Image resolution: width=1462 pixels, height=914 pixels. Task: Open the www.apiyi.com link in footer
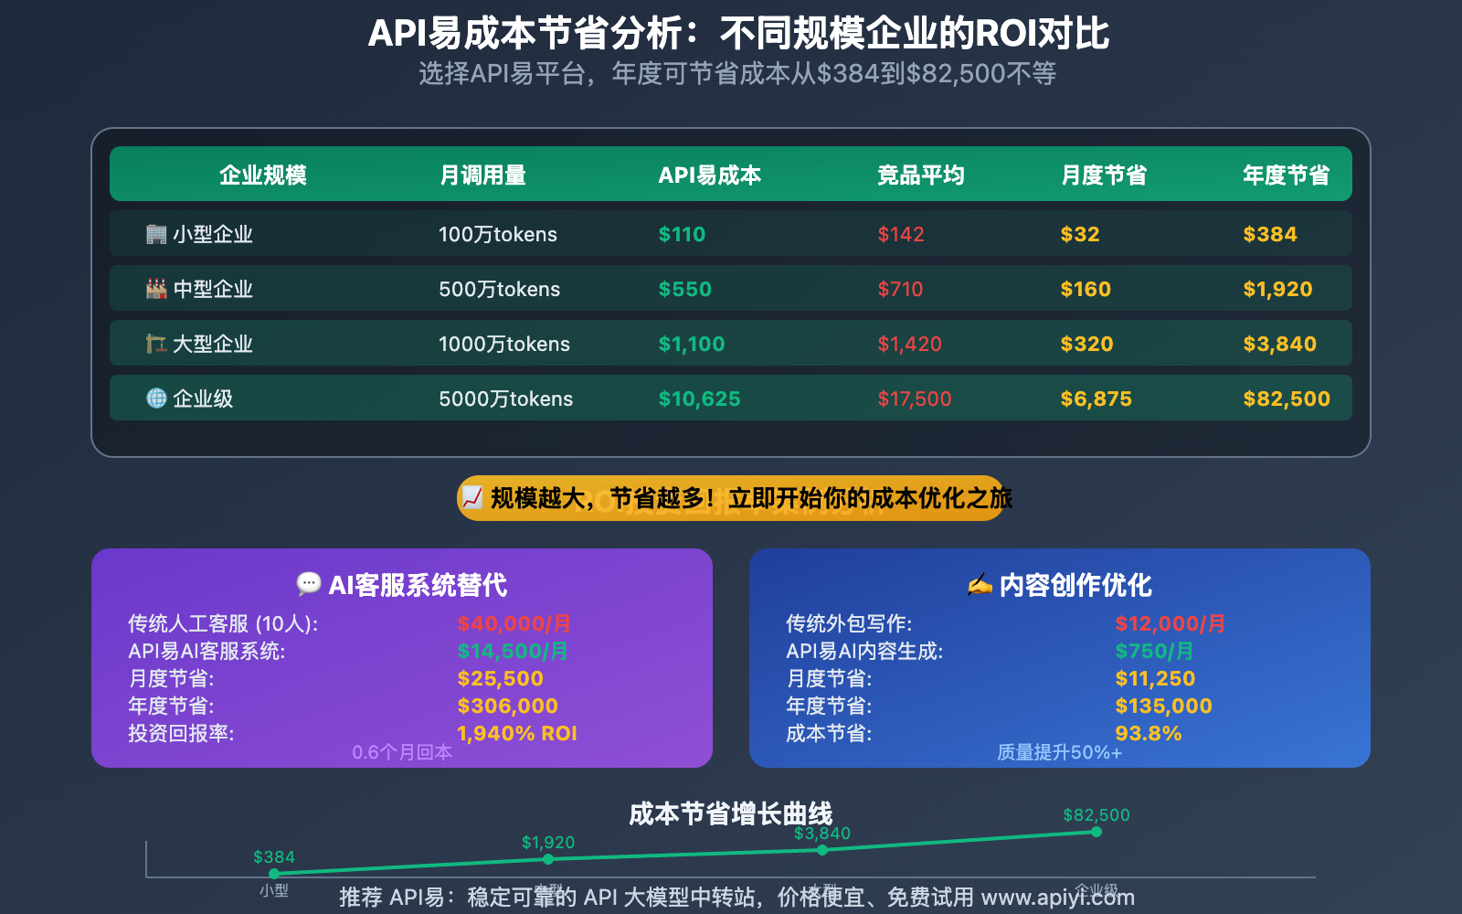tap(1058, 898)
